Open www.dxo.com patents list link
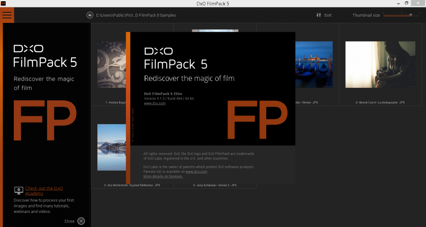 [x=196, y=172]
